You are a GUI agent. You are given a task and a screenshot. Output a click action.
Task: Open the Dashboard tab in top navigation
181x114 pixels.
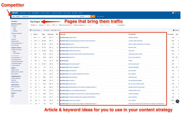click(23, 13)
